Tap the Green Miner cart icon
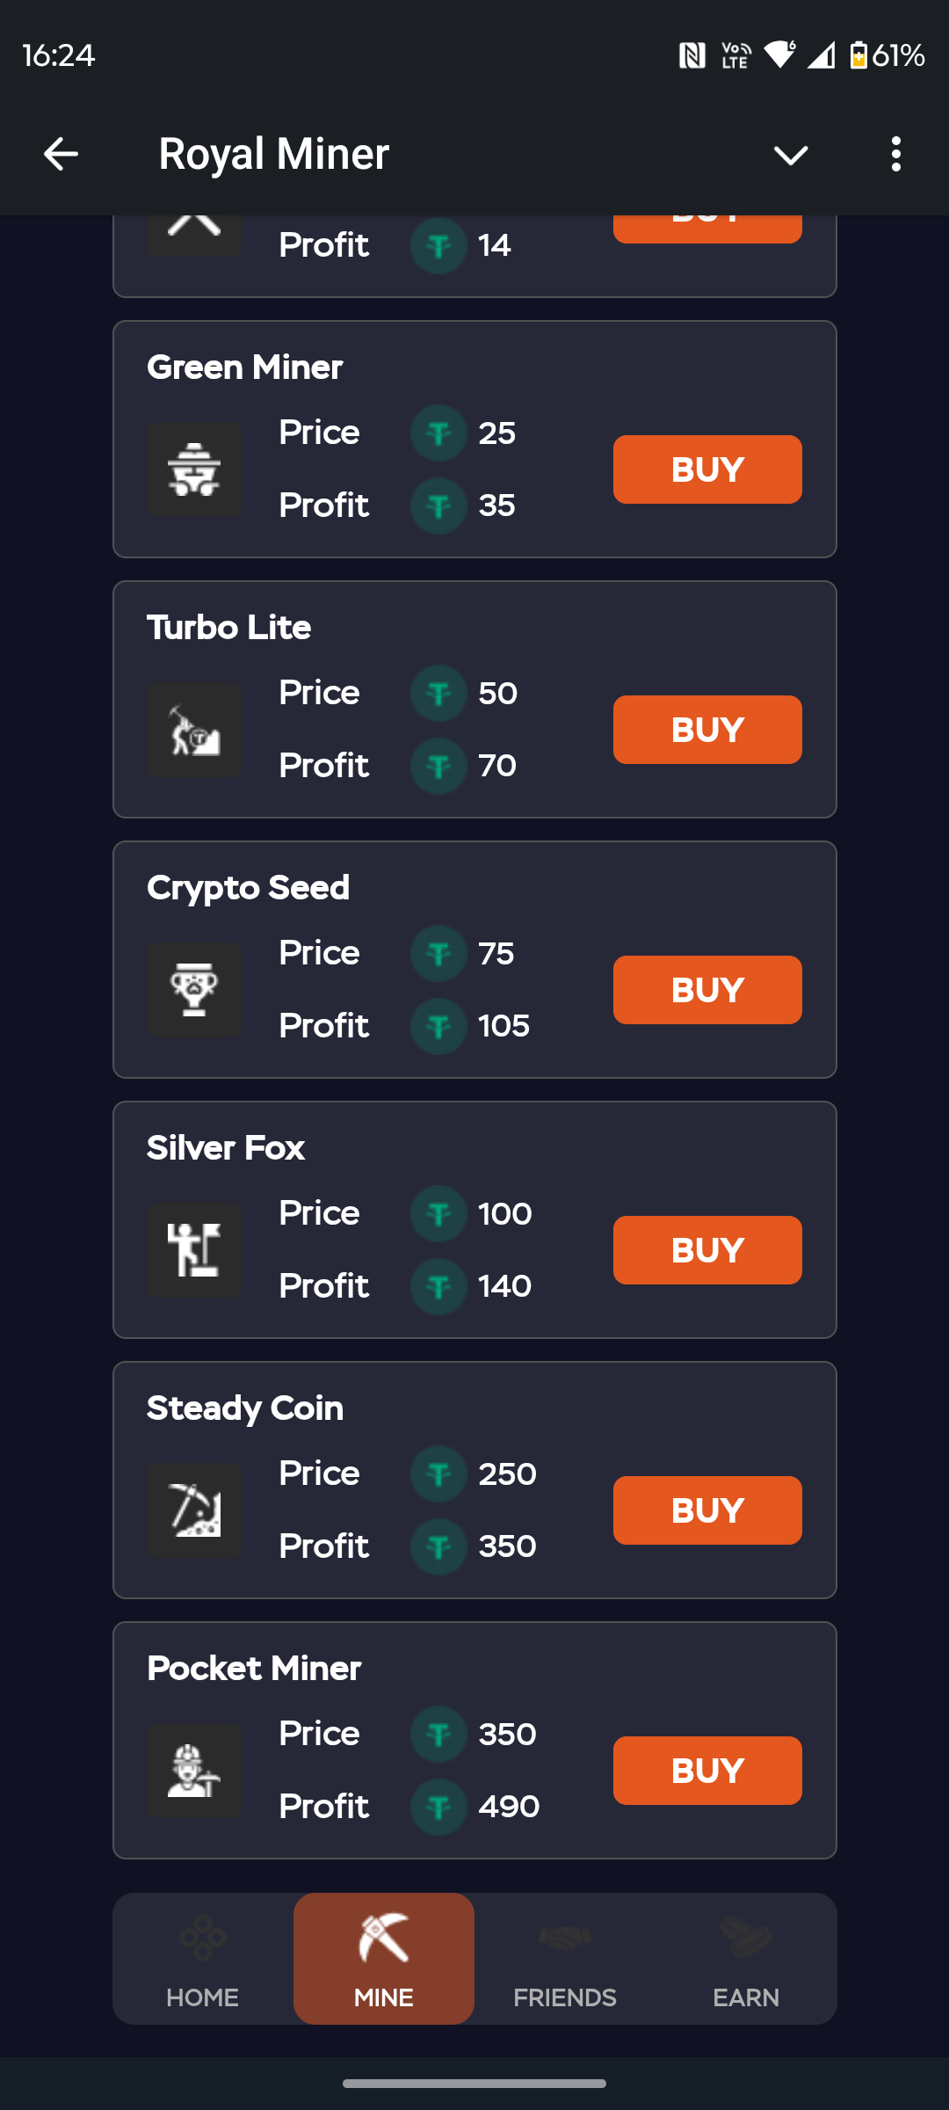Viewport: 949px width, 2110px height. click(194, 469)
